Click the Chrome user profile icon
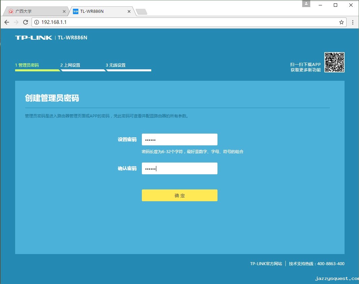The height and width of the screenshot is (284, 359). tap(306, 4)
